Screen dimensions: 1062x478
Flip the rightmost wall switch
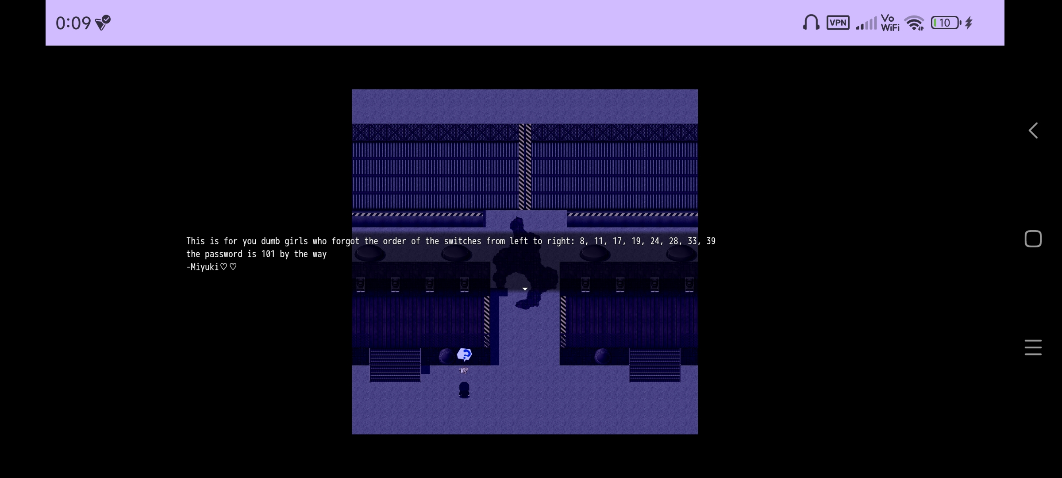[689, 284]
